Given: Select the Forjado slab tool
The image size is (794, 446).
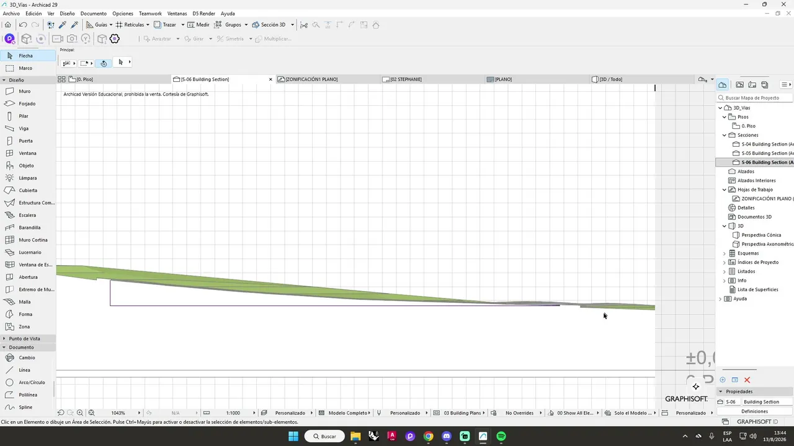Looking at the screenshot, I should tap(27, 103).
